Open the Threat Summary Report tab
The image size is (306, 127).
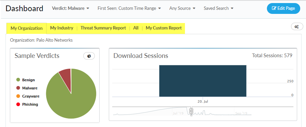click(x=103, y=28)
